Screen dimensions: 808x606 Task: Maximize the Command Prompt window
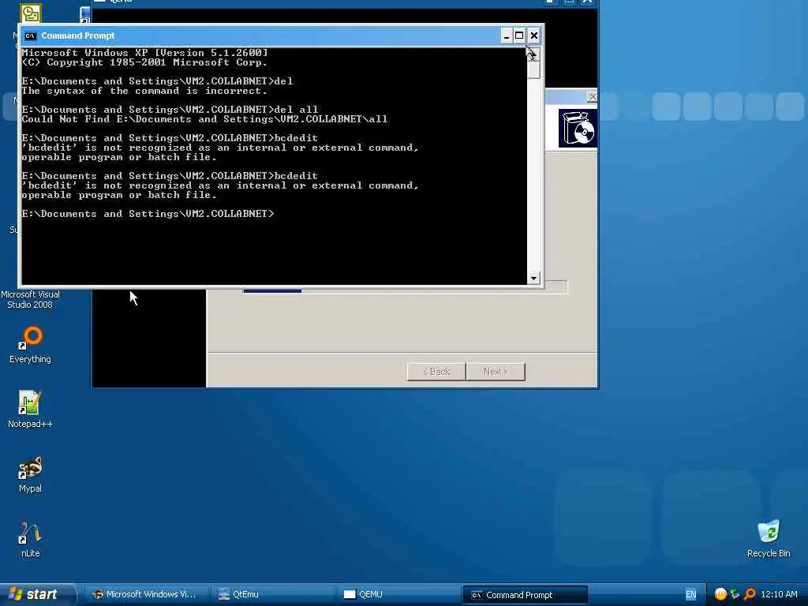(519, 36)
